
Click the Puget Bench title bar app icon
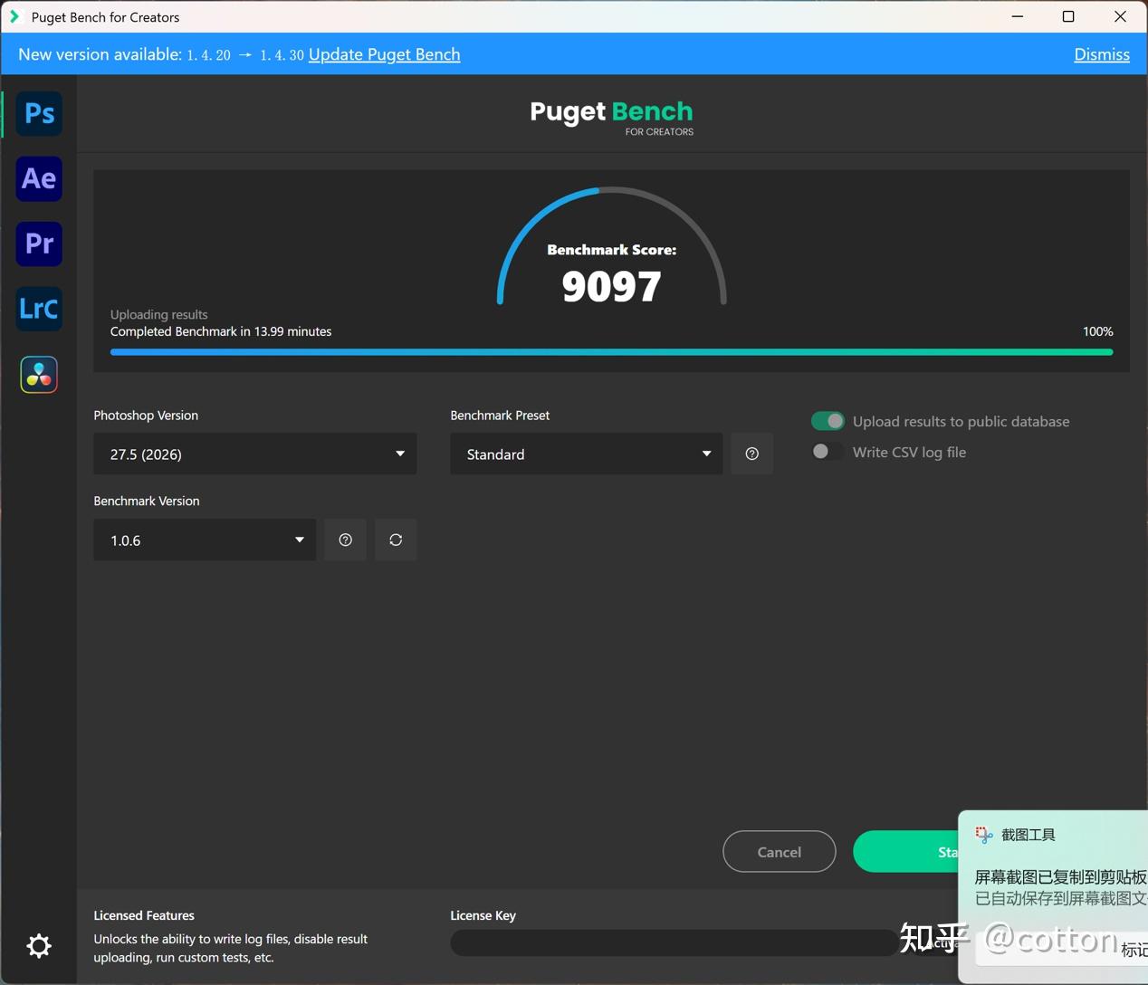[14, 16]
